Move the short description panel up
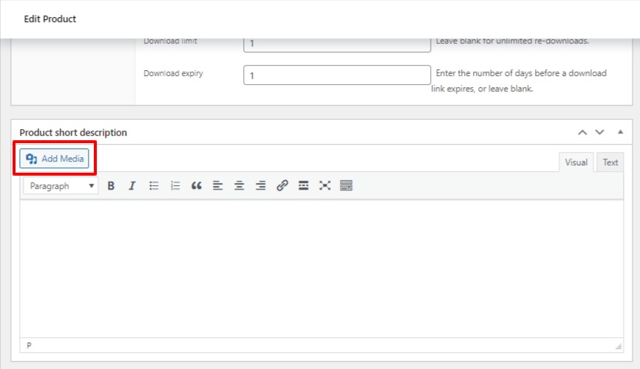 [582, 133]
